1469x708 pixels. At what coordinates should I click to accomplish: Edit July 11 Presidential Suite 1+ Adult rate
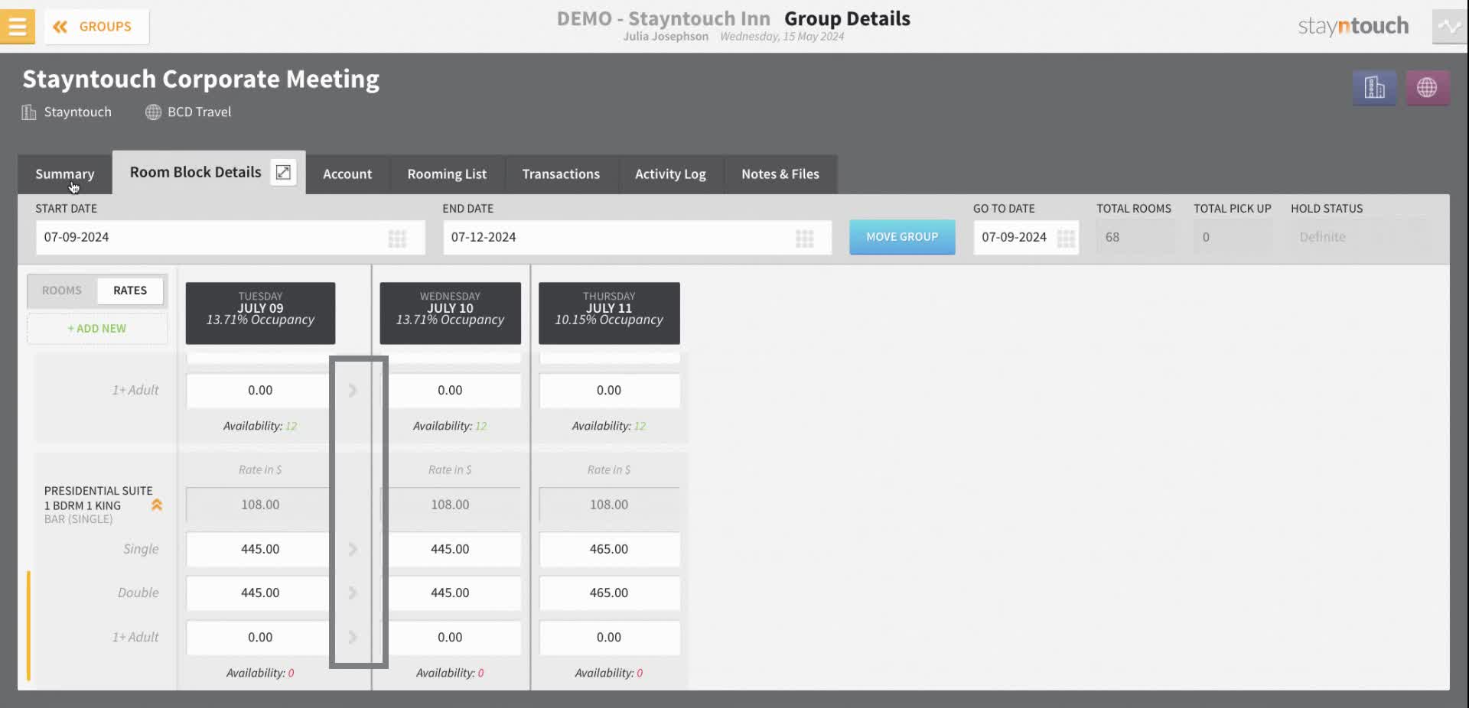(609, 637)
